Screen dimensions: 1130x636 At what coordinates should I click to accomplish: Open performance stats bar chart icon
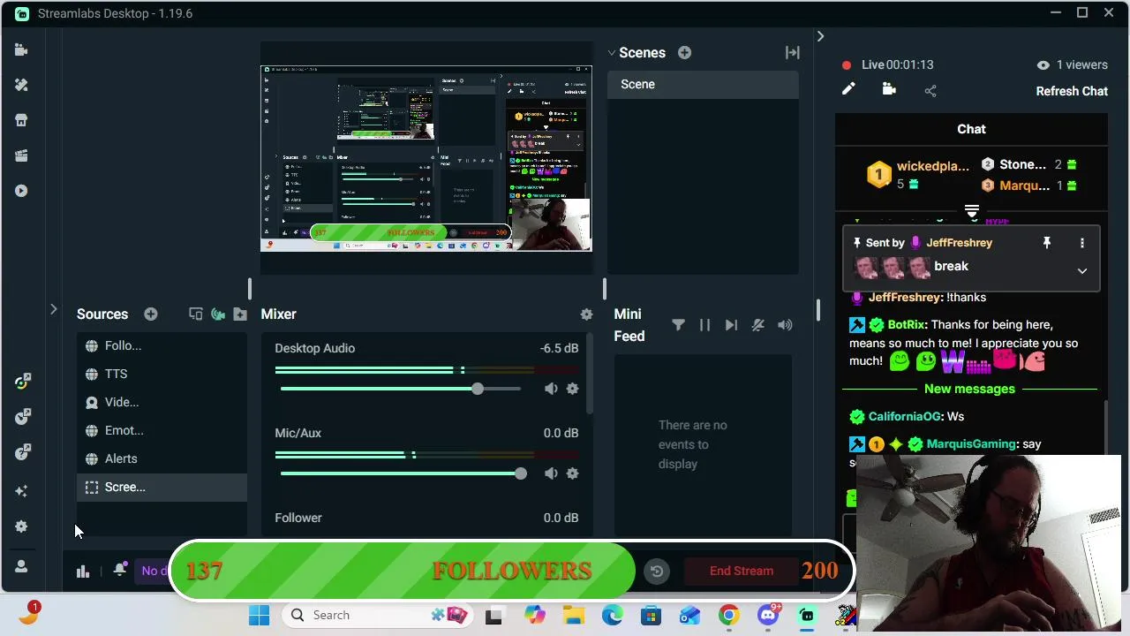tap(83, 572)
